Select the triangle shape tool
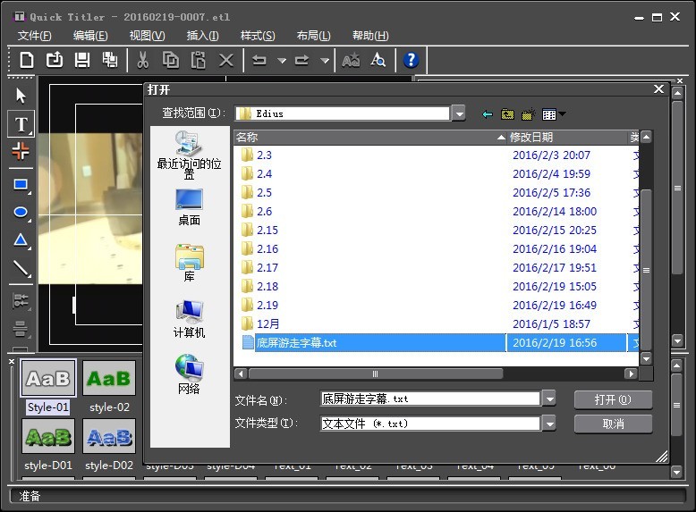This screenshot has height=512, width=696. tap(21, 240)
